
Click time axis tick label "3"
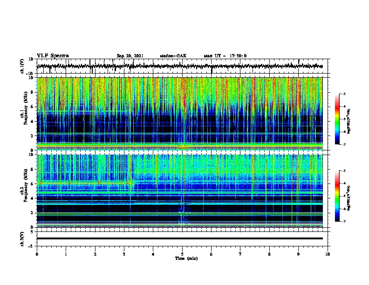point(124,254)
